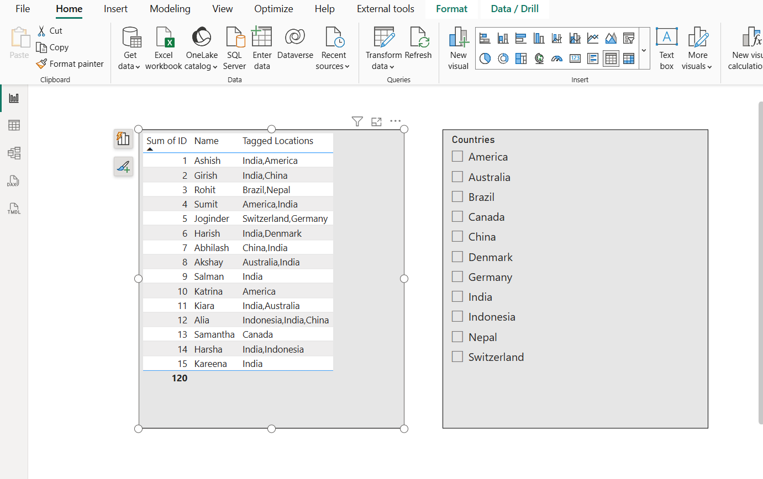Switch to Model view in the sidebar
This screenshot has height=479, width=763.
(x=13, y=153)
